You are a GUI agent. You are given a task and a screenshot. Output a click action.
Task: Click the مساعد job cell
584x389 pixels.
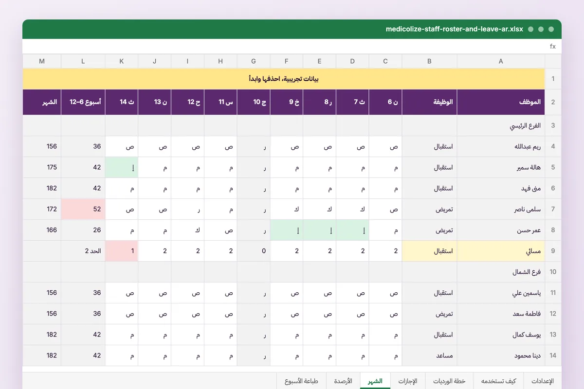429,355
